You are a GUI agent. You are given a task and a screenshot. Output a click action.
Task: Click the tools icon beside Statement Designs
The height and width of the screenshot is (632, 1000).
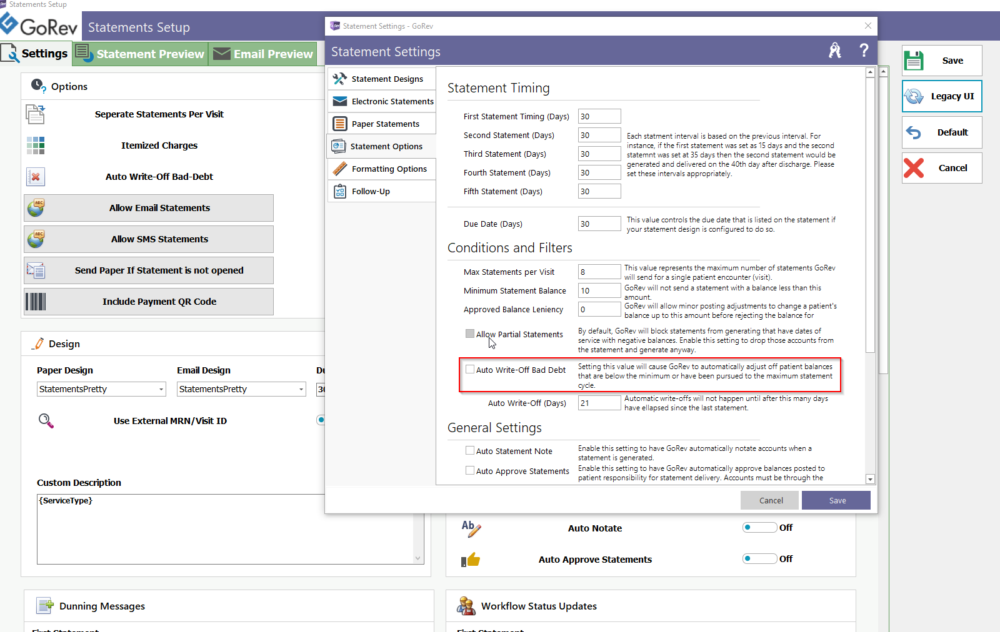[340, 79]
